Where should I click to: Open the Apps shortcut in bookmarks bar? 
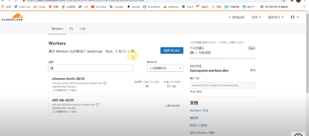6,7
